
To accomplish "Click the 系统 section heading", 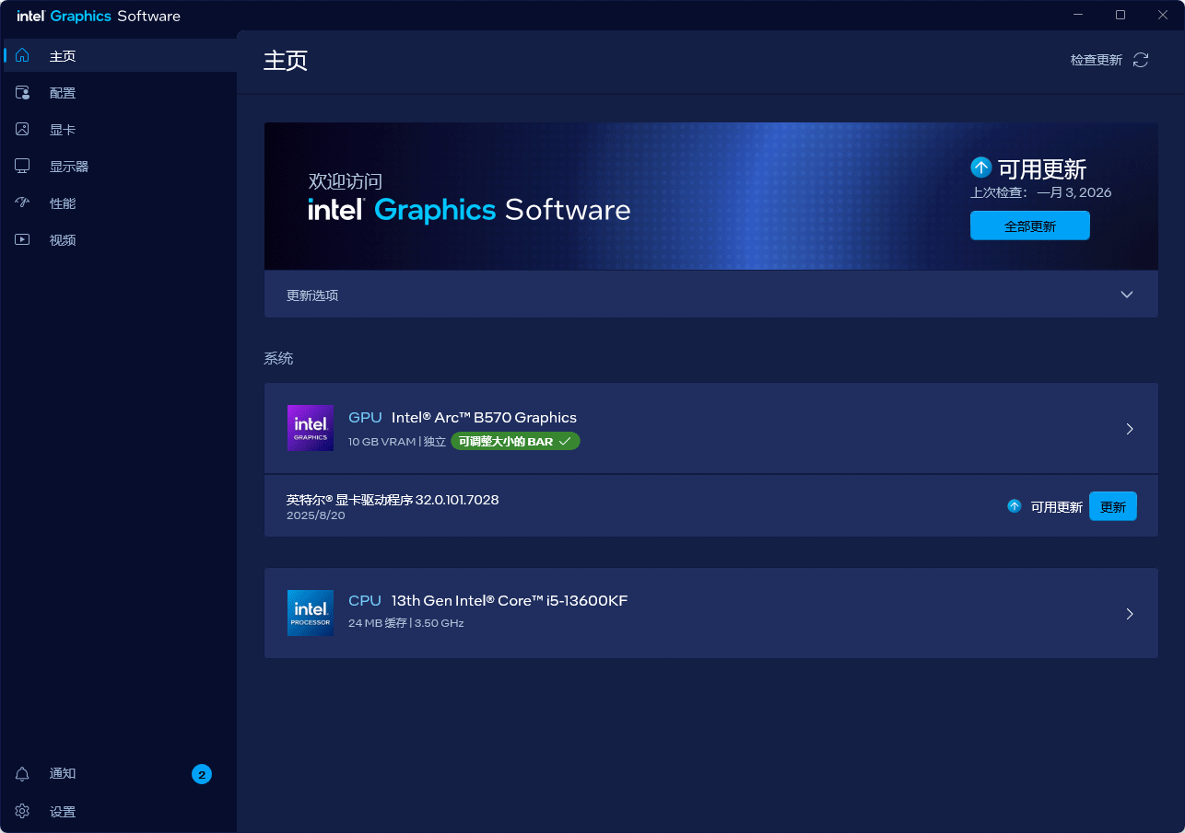I will click(278, 358).
